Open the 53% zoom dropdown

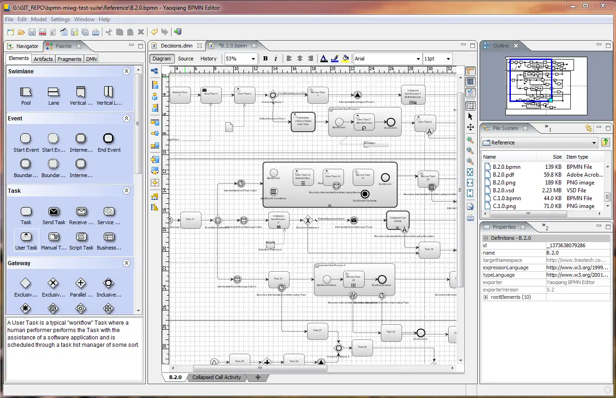(x=253, y=59)
